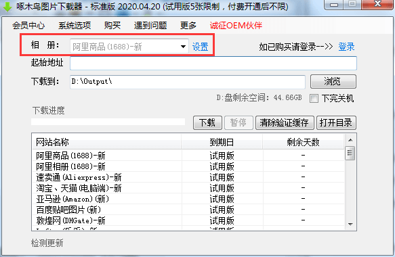Select the 阿里商品(1688)-新 list row
395x257 pixels.
click(188, 156)
